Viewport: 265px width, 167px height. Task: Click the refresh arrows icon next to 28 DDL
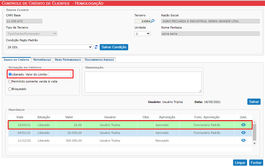(x=96, y=47)
